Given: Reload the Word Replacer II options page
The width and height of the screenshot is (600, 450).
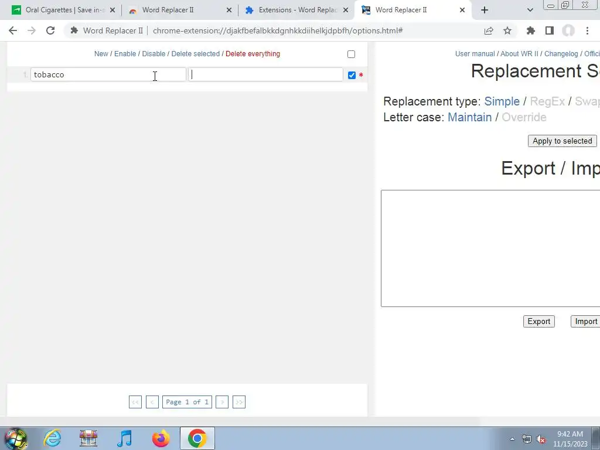Looking at the screenshot, I should pos(50,30).
